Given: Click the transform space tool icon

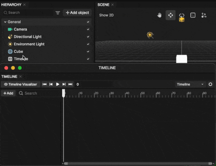Looking at the screenshot, I should [x=204, y=15].
